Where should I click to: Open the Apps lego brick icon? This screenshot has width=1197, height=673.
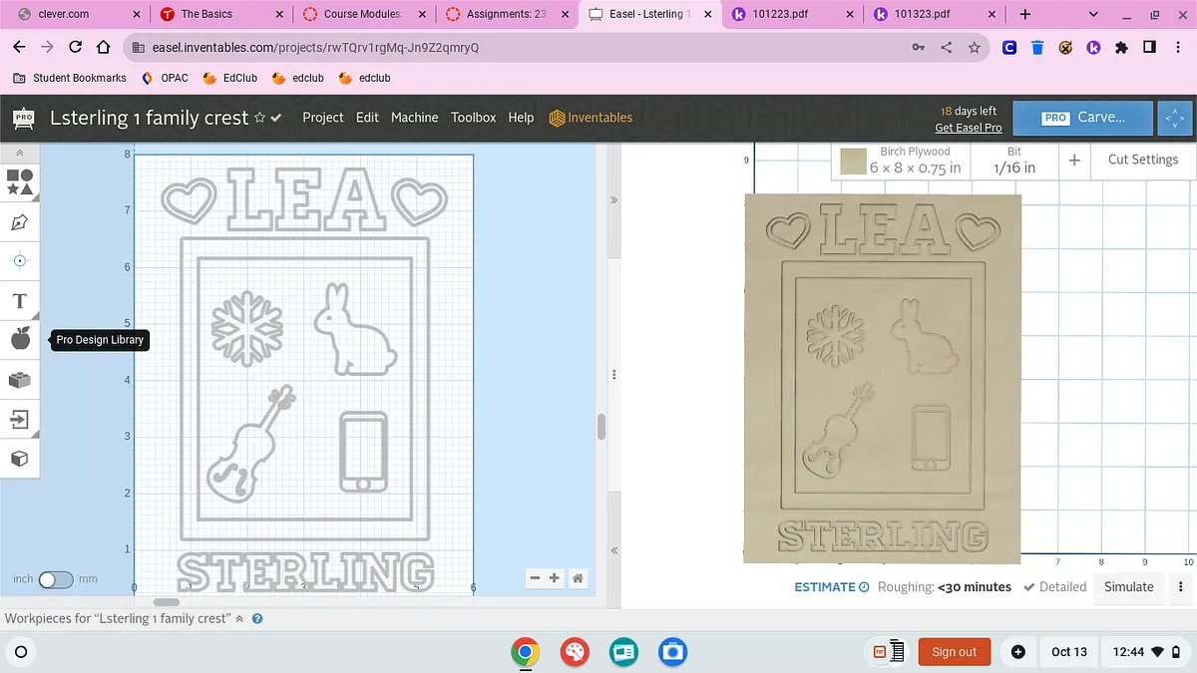click(x=20, y=380)
